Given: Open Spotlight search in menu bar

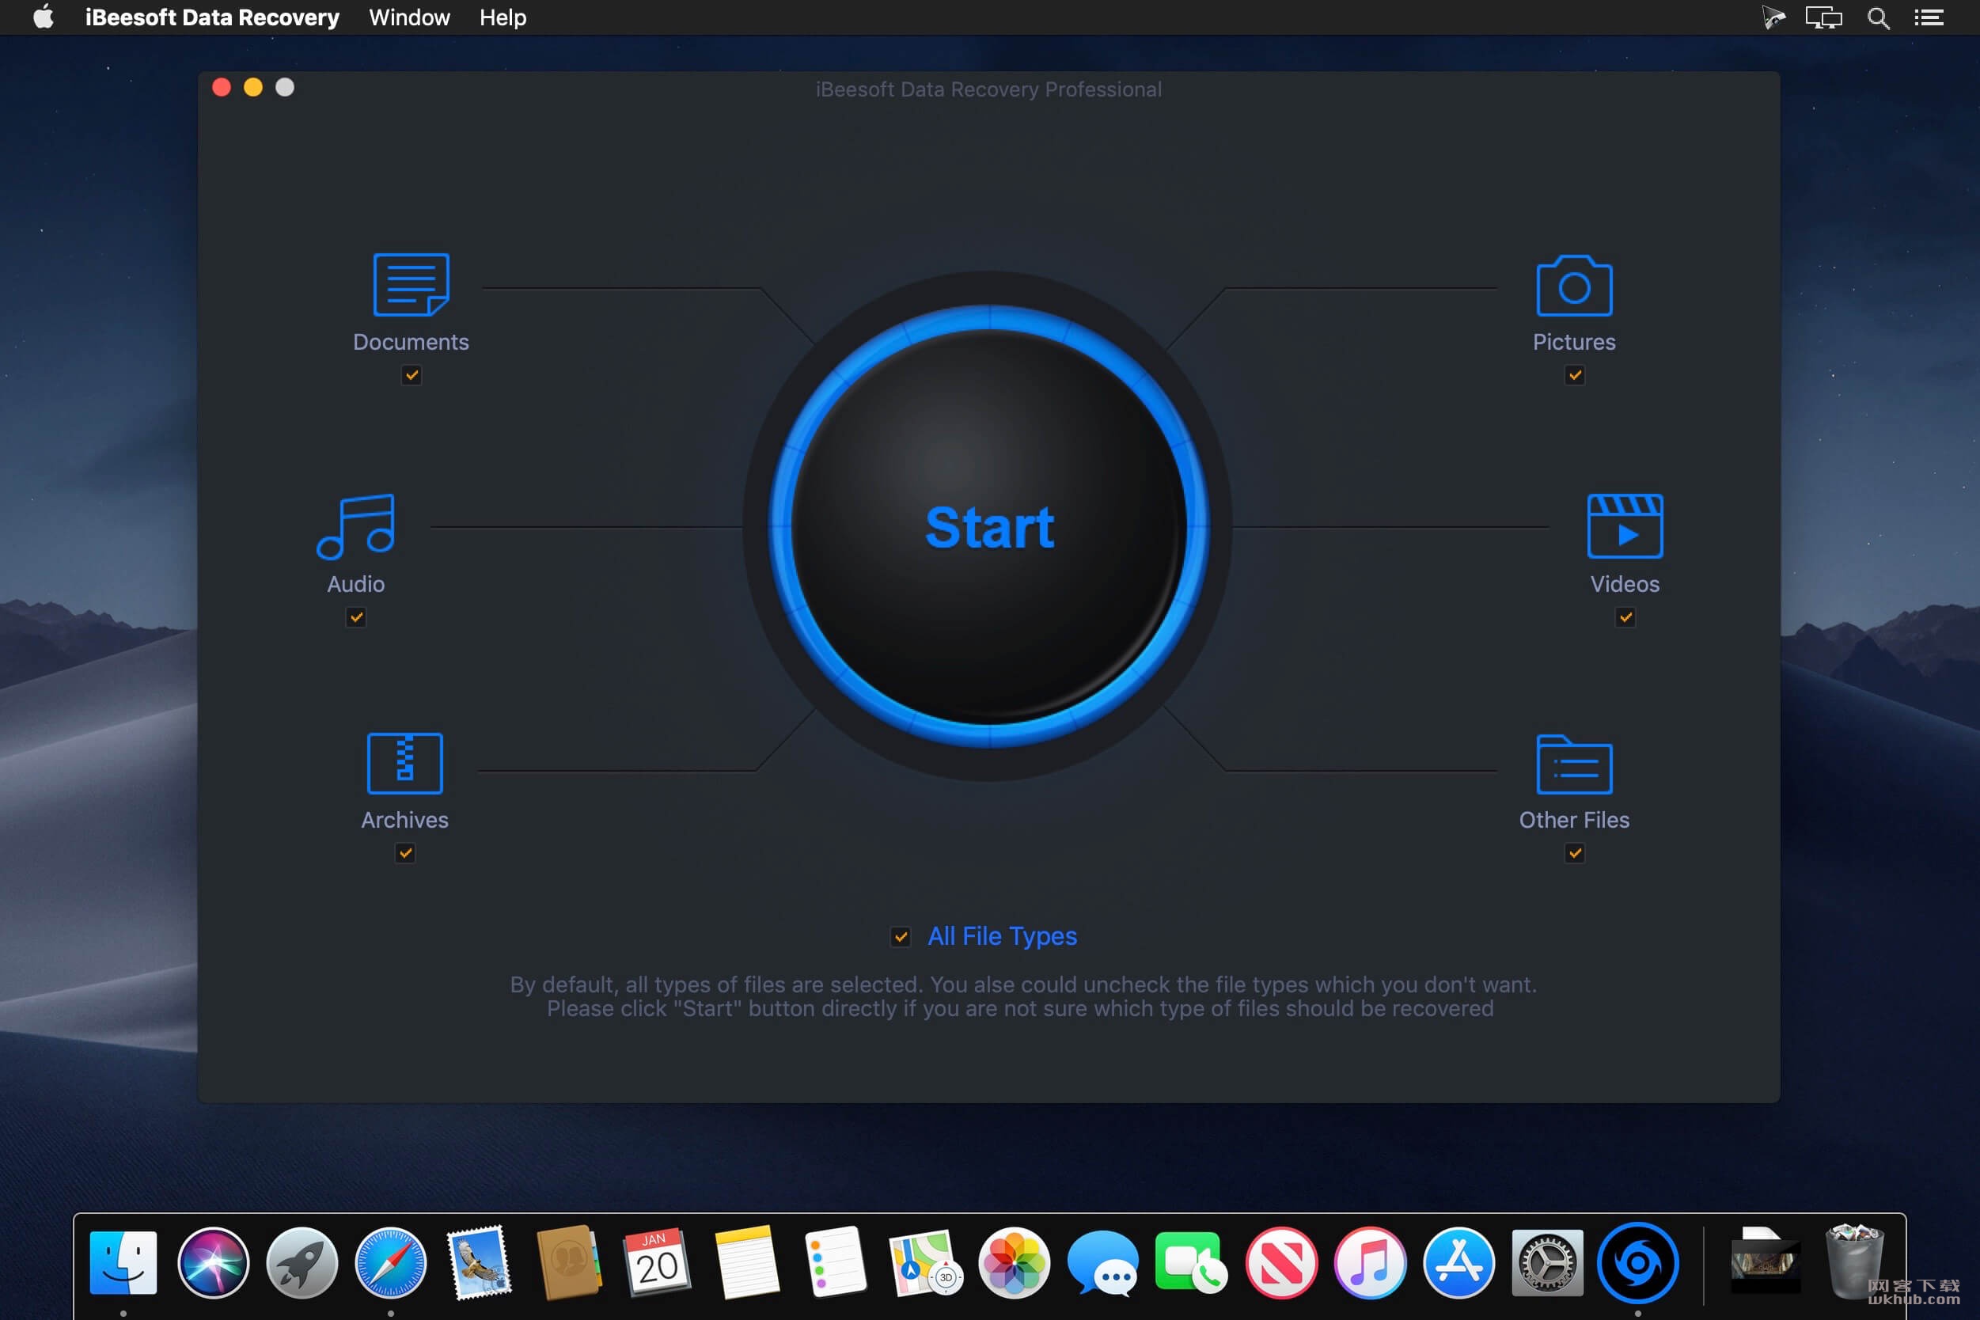Looking at the screenshot, I should 1878,17.
